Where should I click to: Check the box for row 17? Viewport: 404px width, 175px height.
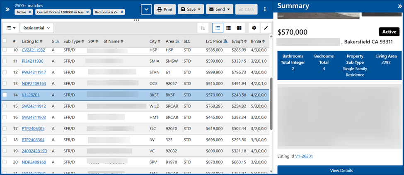[x=5, y=128]
